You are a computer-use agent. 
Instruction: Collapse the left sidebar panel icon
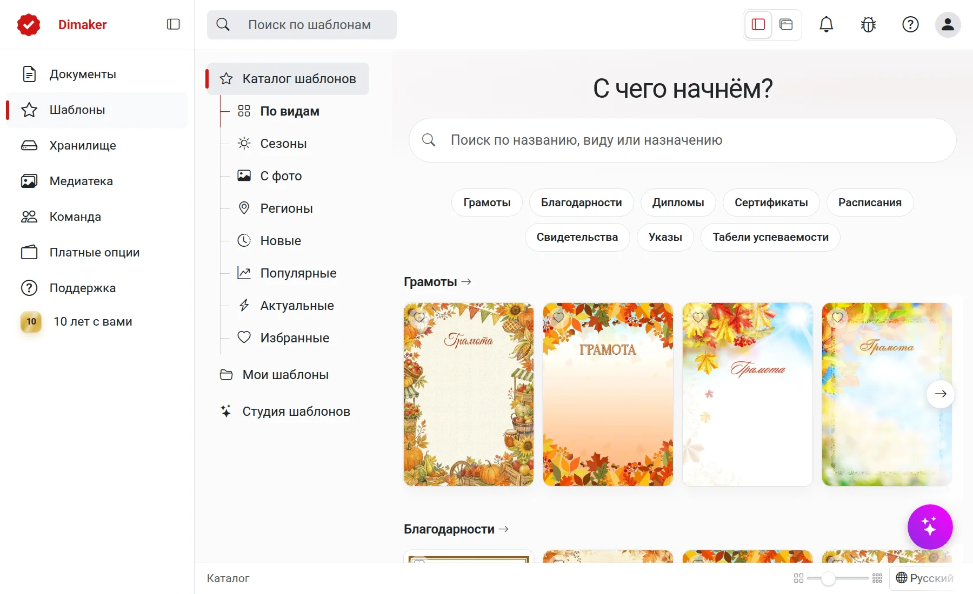(173, 24)
